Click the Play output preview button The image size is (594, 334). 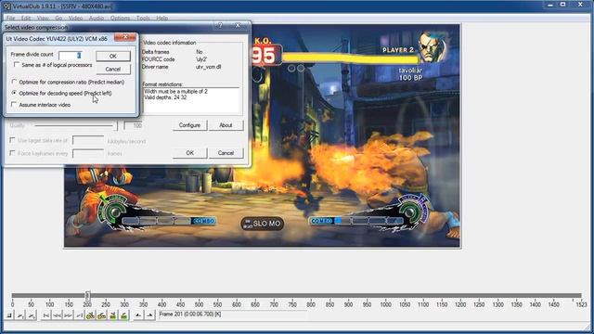(x=32, y=315)
